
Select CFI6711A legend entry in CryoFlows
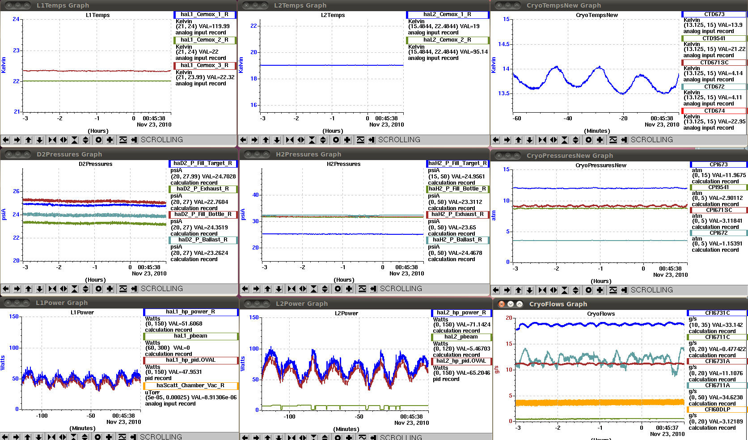(718, 386)
